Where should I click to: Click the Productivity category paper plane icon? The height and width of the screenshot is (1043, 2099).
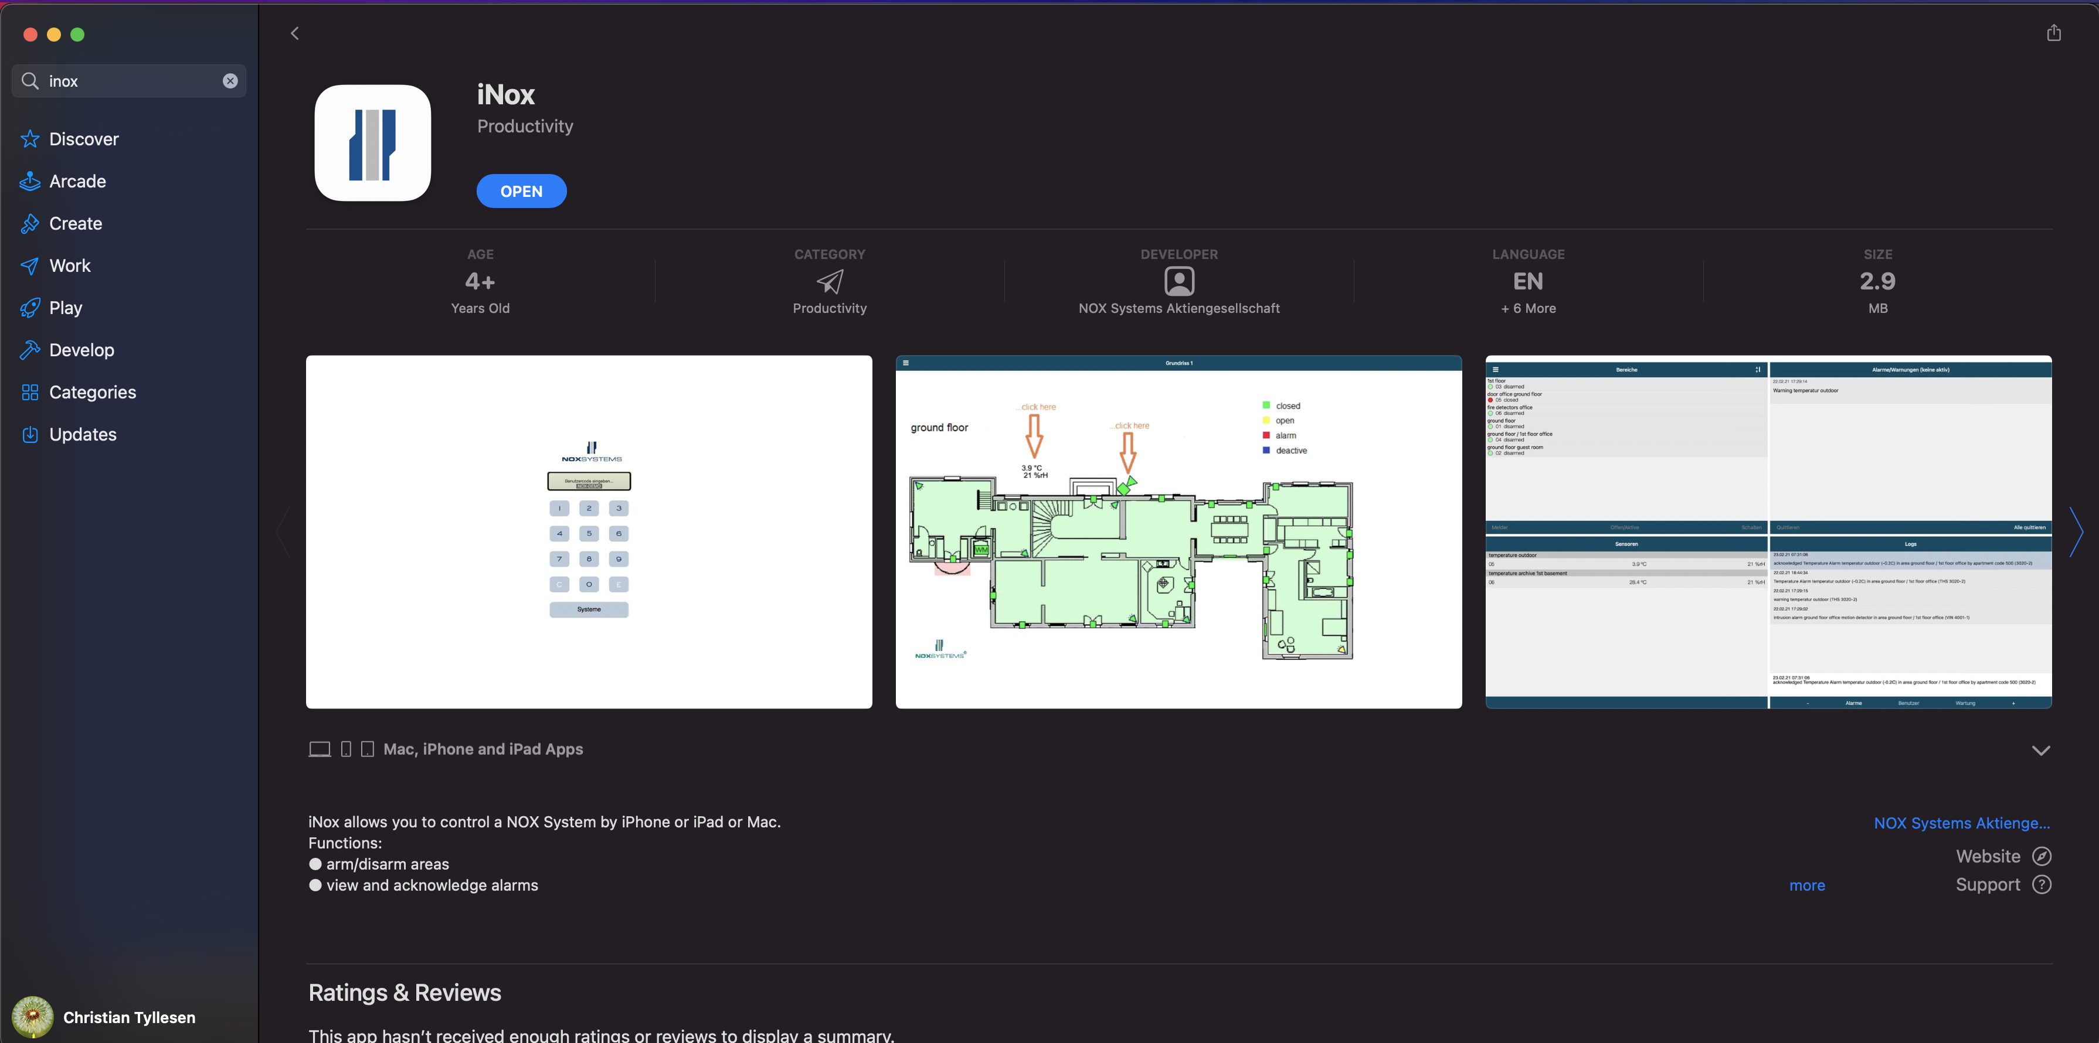tap(830, 281)
